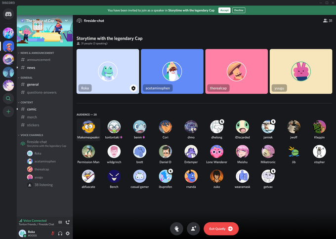Select the therealcap speaker tile
The height and width of the screenshot is (239, 336).
pyautogui.click(x=237, y=71)
